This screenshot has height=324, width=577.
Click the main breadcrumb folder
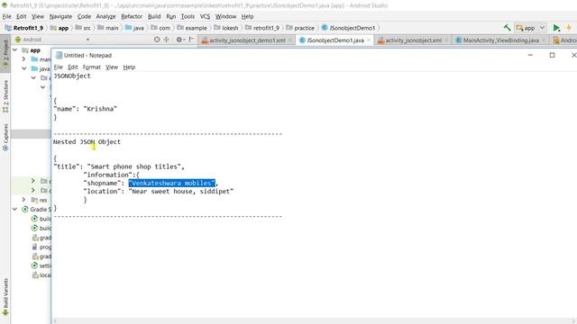[x=108, y=28]
